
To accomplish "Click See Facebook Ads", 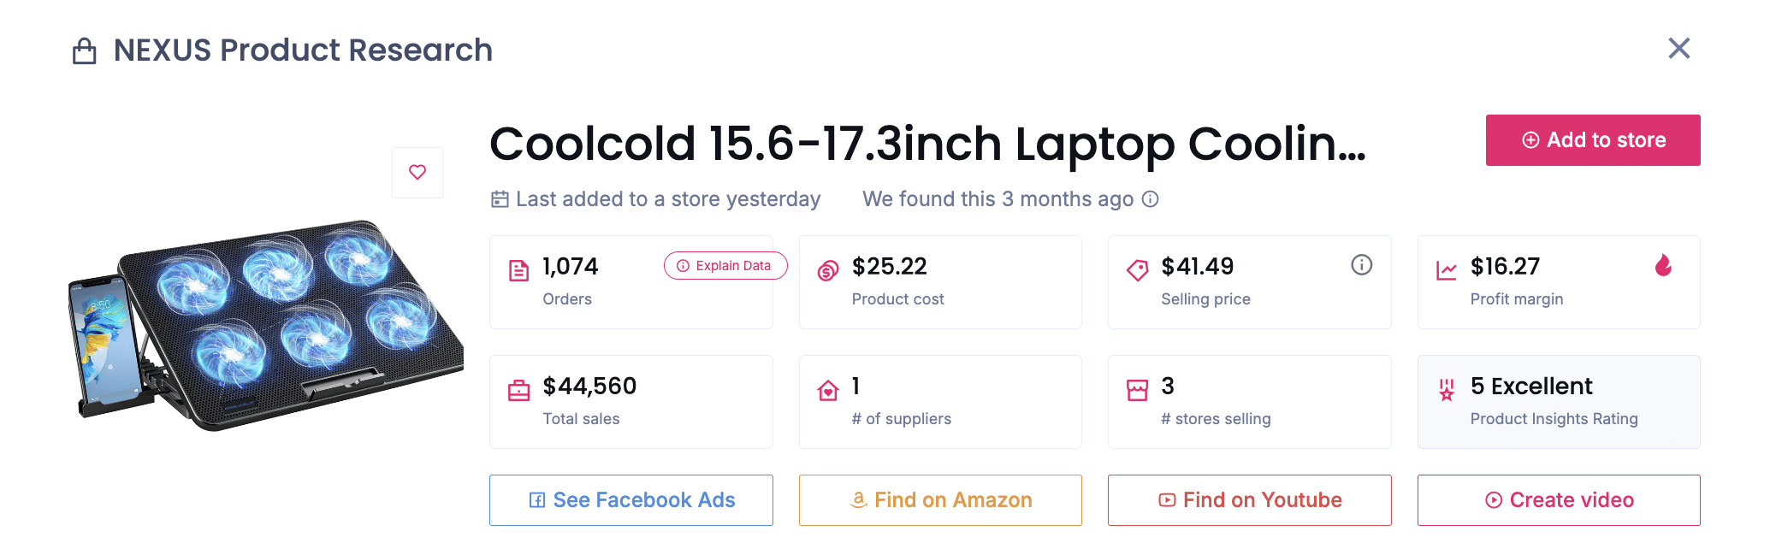I will pyautogui.click(x=630, y=499).
